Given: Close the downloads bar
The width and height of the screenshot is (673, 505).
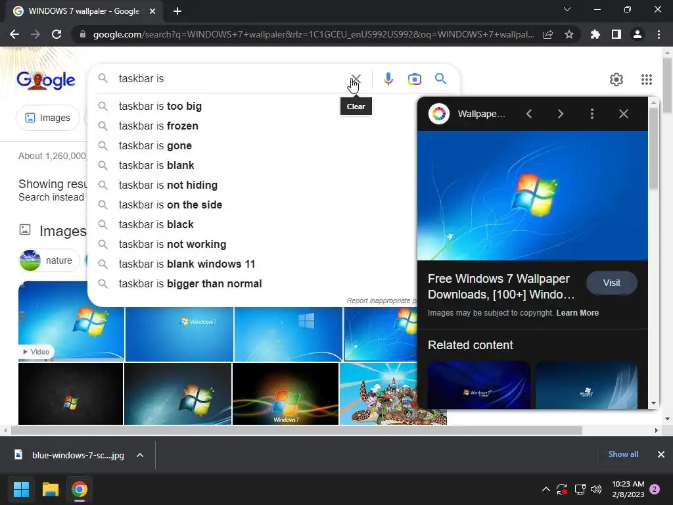Looking at the screenshot, I should pos(661,454).
